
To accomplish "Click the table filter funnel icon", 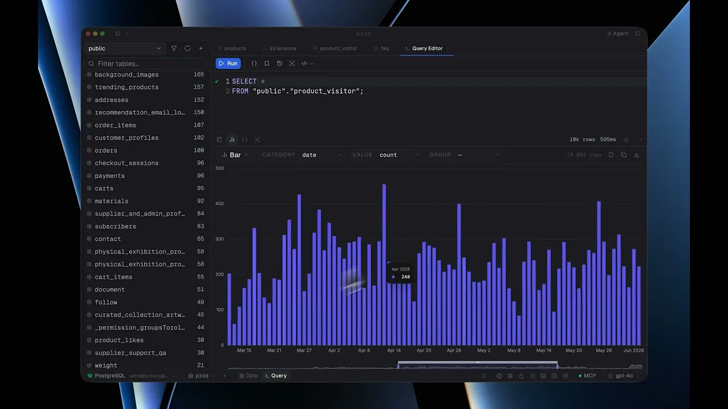I will pyautogui.click(x=174, y=48).
